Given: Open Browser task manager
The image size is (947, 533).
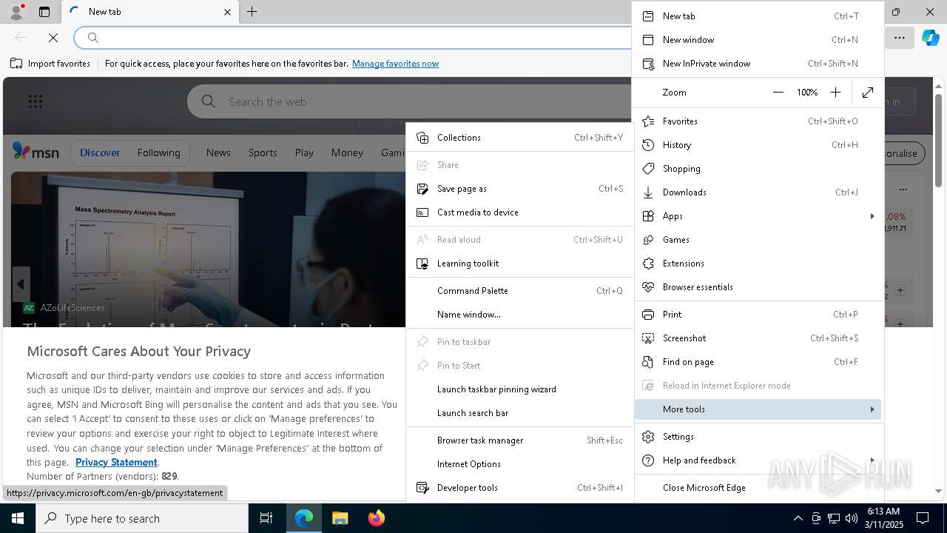Looking at the screenshot, I should point(519,440).
